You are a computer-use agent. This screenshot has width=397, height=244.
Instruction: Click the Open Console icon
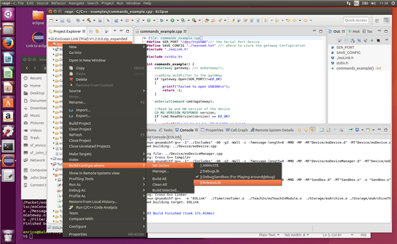point(368,130)
